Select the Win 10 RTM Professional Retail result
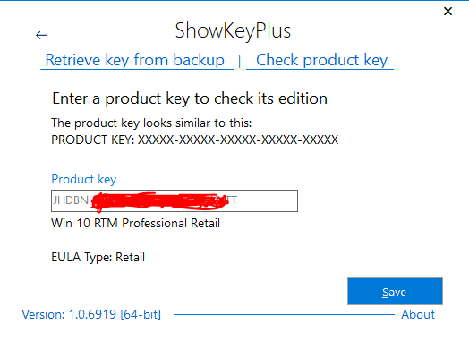Viewport: 469px width, 340px height. click(135, 223)
